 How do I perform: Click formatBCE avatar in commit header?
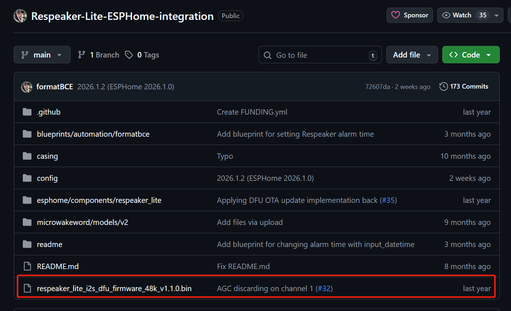[27, 87]
